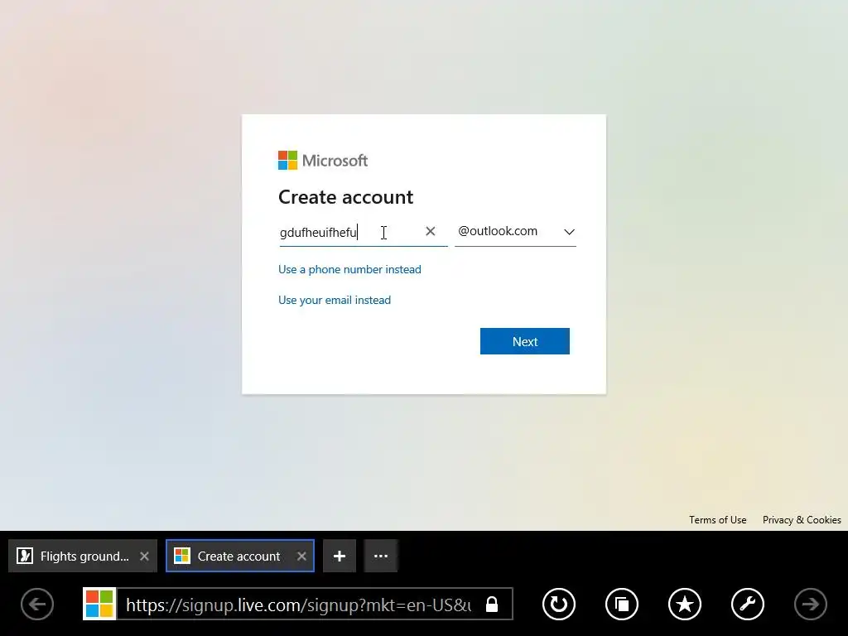The image size is (848, 636).
Task: Click the Microsoft logo in the sign-up card
Action: 323,160
